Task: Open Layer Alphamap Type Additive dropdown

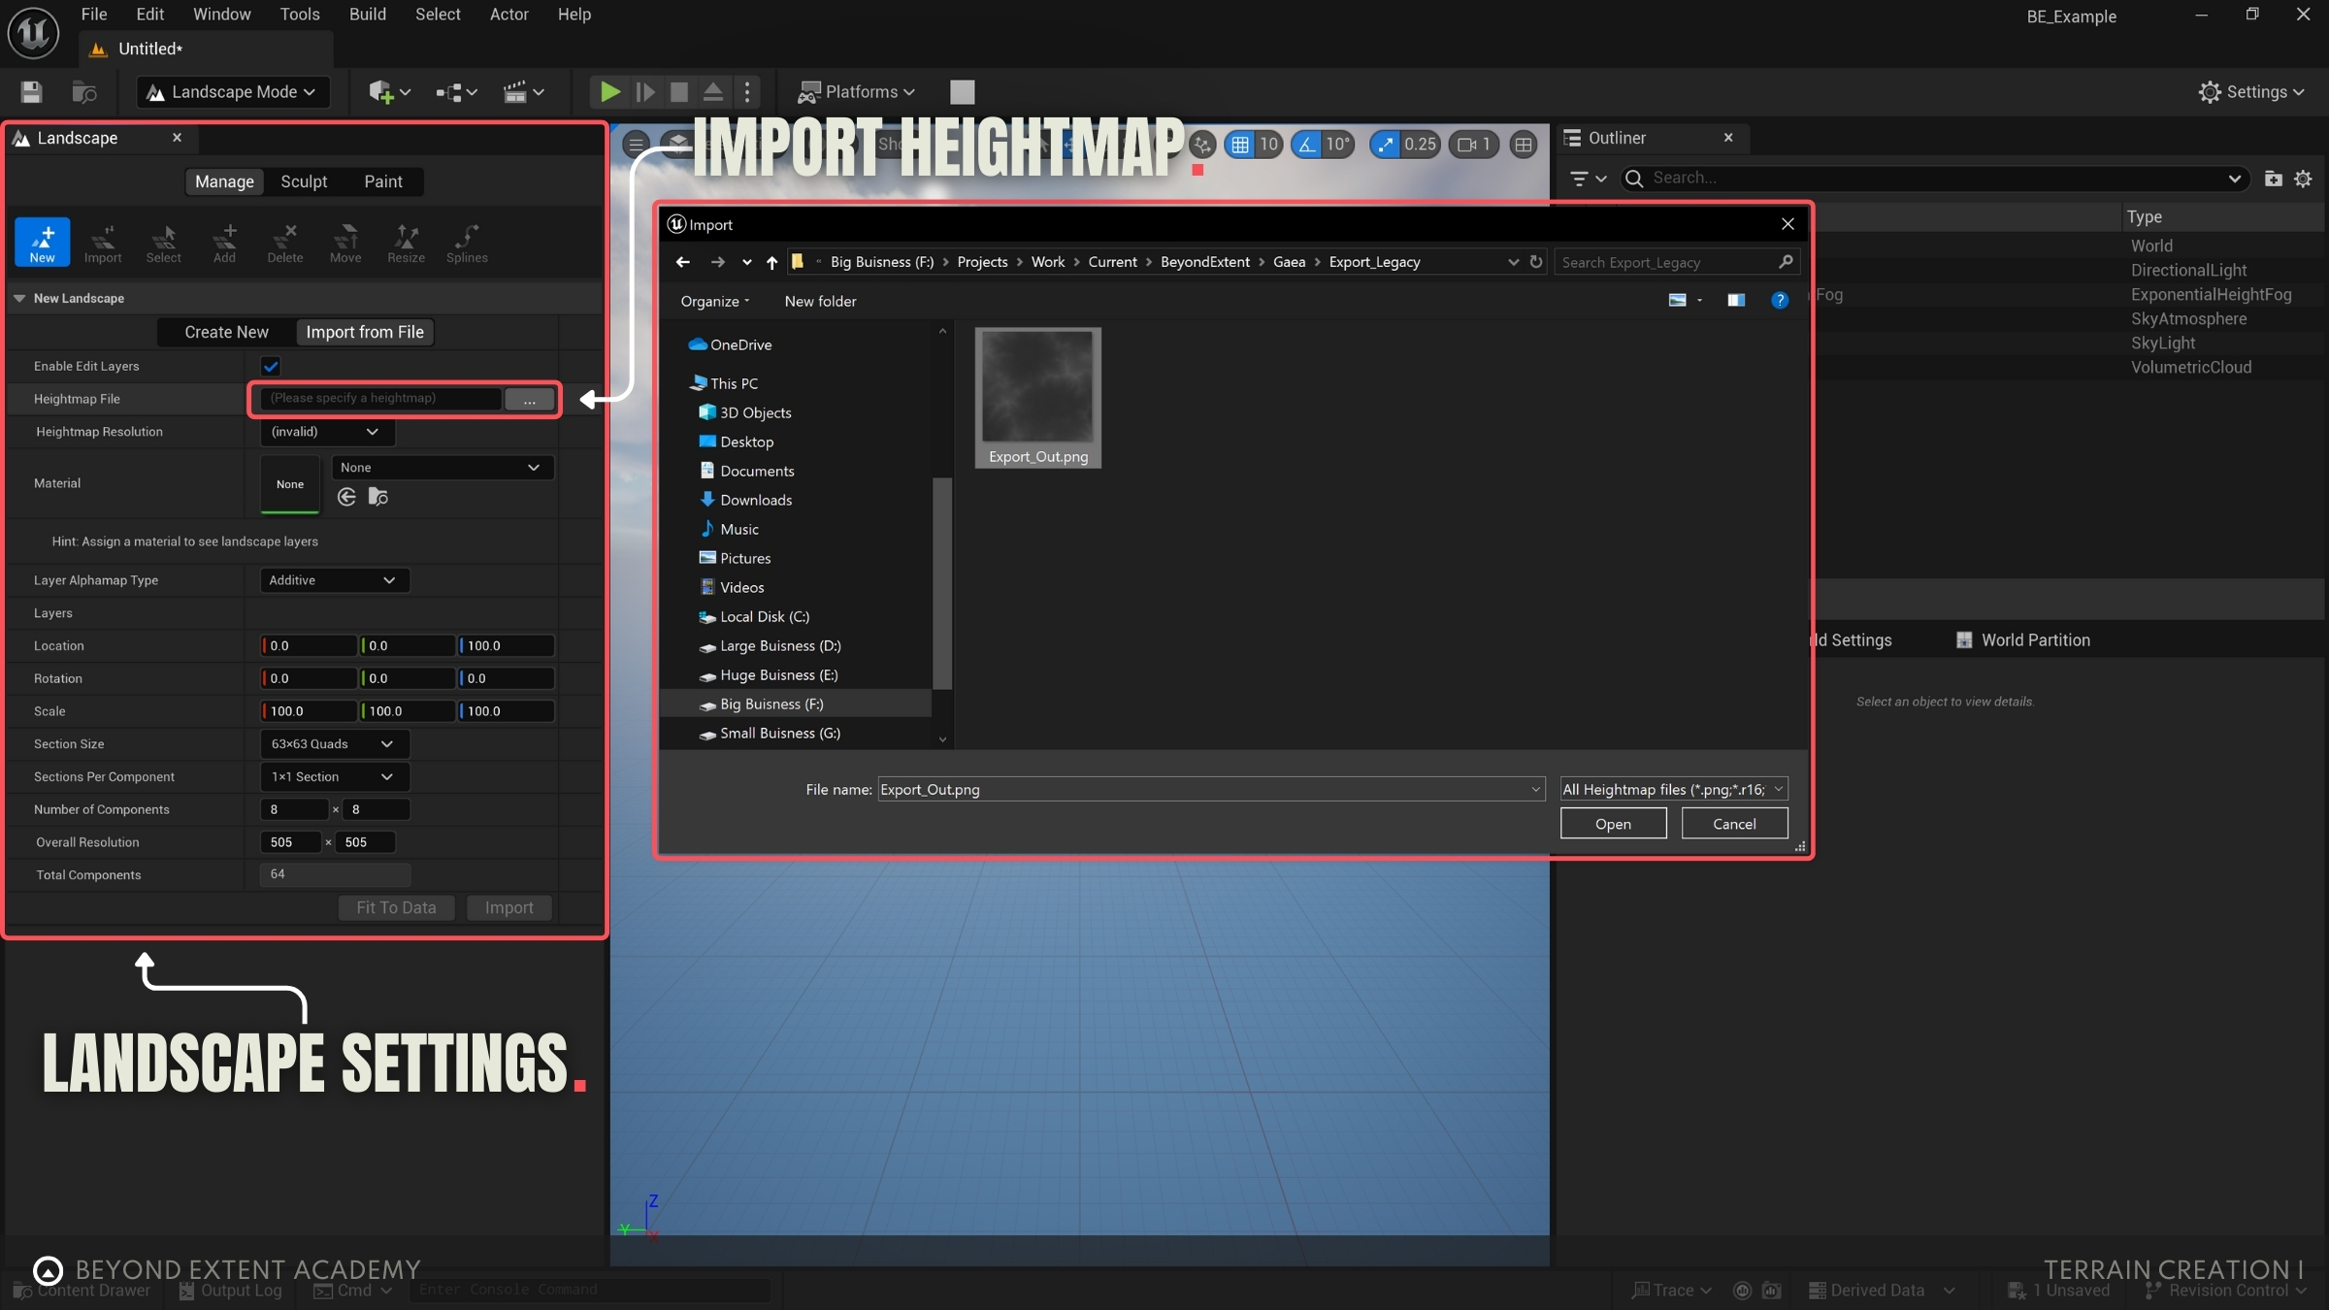Action: (334, 580)
